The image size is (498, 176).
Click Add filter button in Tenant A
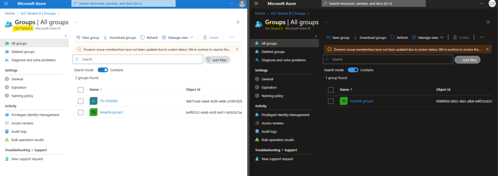217,60
